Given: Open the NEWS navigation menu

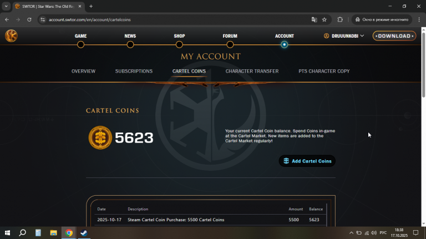Looking at the screenshot, I should (x=130, y=36).
